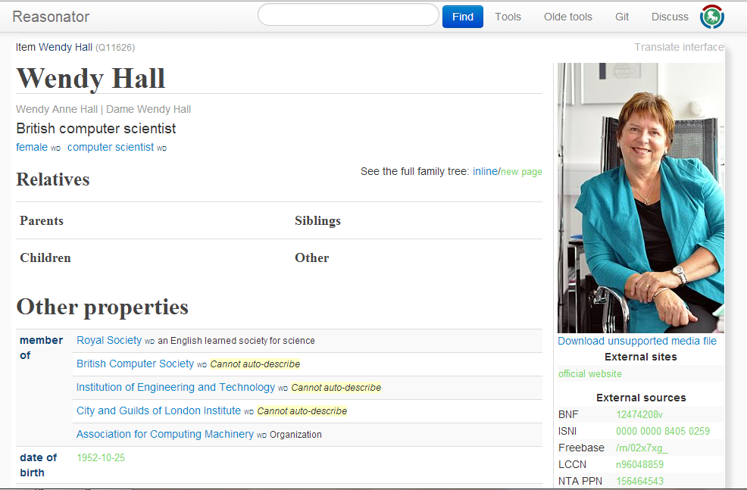The width and height of the screenshot is (747, 490).
Task: Open the Olde tools menu
Action: pos(568,17)
